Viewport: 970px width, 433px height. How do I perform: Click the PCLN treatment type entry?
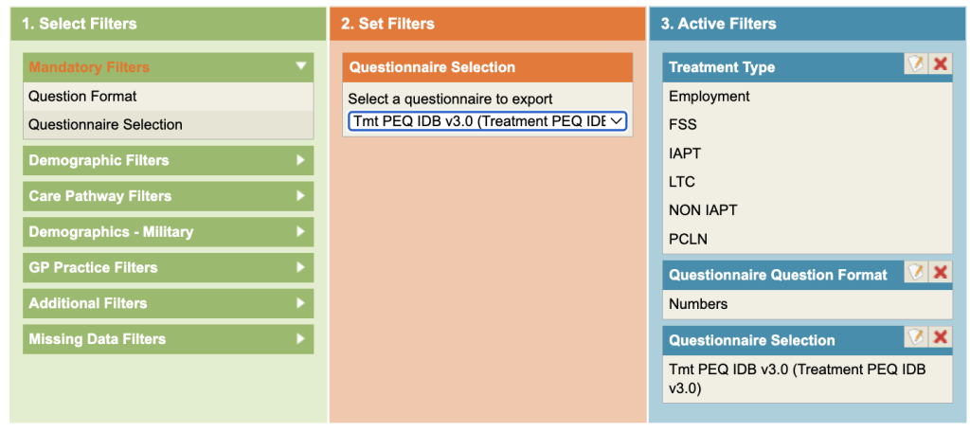(688, 239)
